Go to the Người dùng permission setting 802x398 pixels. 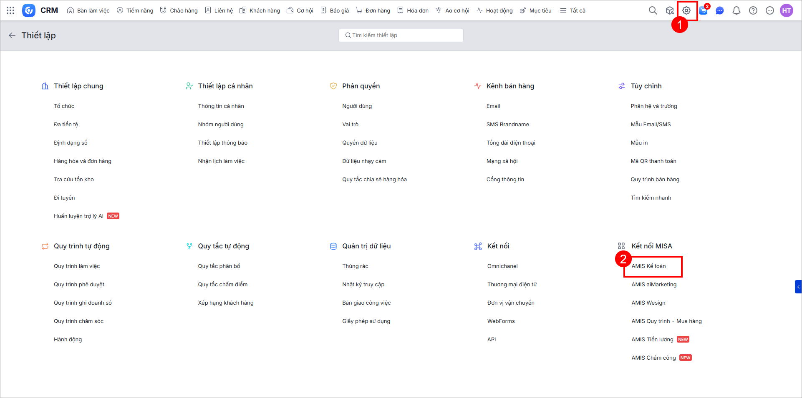point(357,106)
